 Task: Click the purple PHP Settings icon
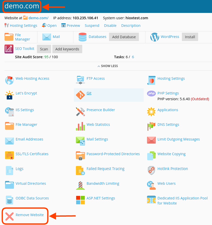tap(151, 94)
